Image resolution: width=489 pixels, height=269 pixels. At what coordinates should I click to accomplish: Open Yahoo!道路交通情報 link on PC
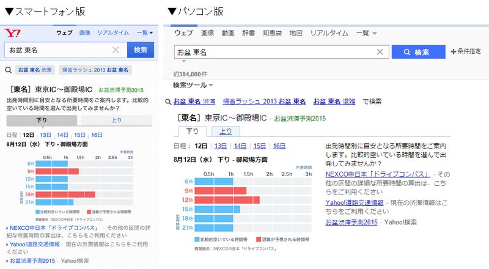(x=355, y=202)
